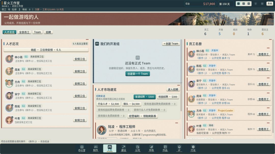
Task: Toggle 使用校园招聘免费刷新券 option
Action: click(114, 110)
